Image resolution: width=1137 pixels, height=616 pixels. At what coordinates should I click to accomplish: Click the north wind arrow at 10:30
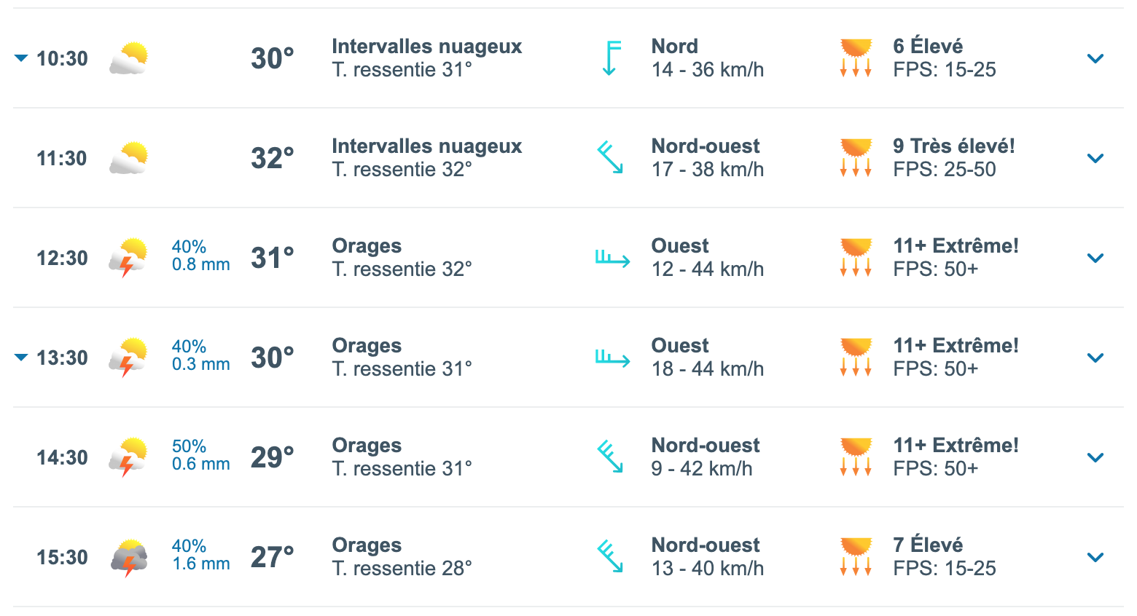(612, 58)
